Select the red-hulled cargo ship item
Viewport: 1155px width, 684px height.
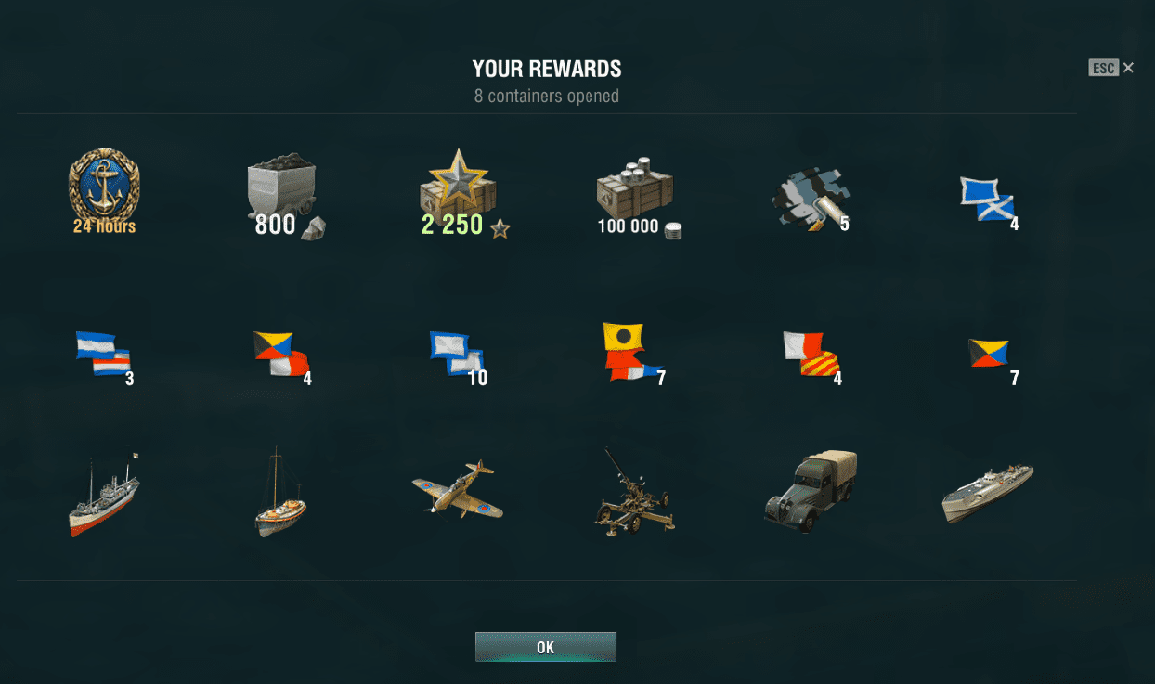point(103,496)
